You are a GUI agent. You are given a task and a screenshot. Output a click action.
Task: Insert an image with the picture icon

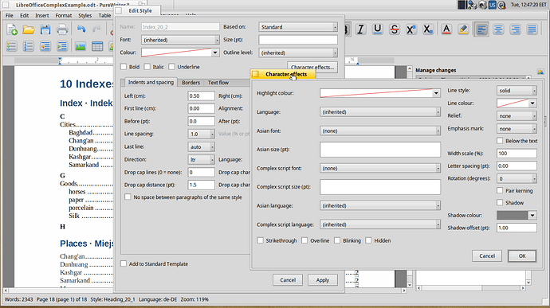click(x=81, y=46)
